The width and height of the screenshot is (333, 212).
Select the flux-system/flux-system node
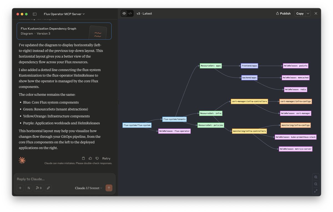coord(137,125)
